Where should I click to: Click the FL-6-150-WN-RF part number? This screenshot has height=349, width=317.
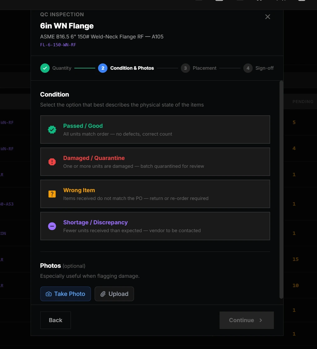pos(58,45)
